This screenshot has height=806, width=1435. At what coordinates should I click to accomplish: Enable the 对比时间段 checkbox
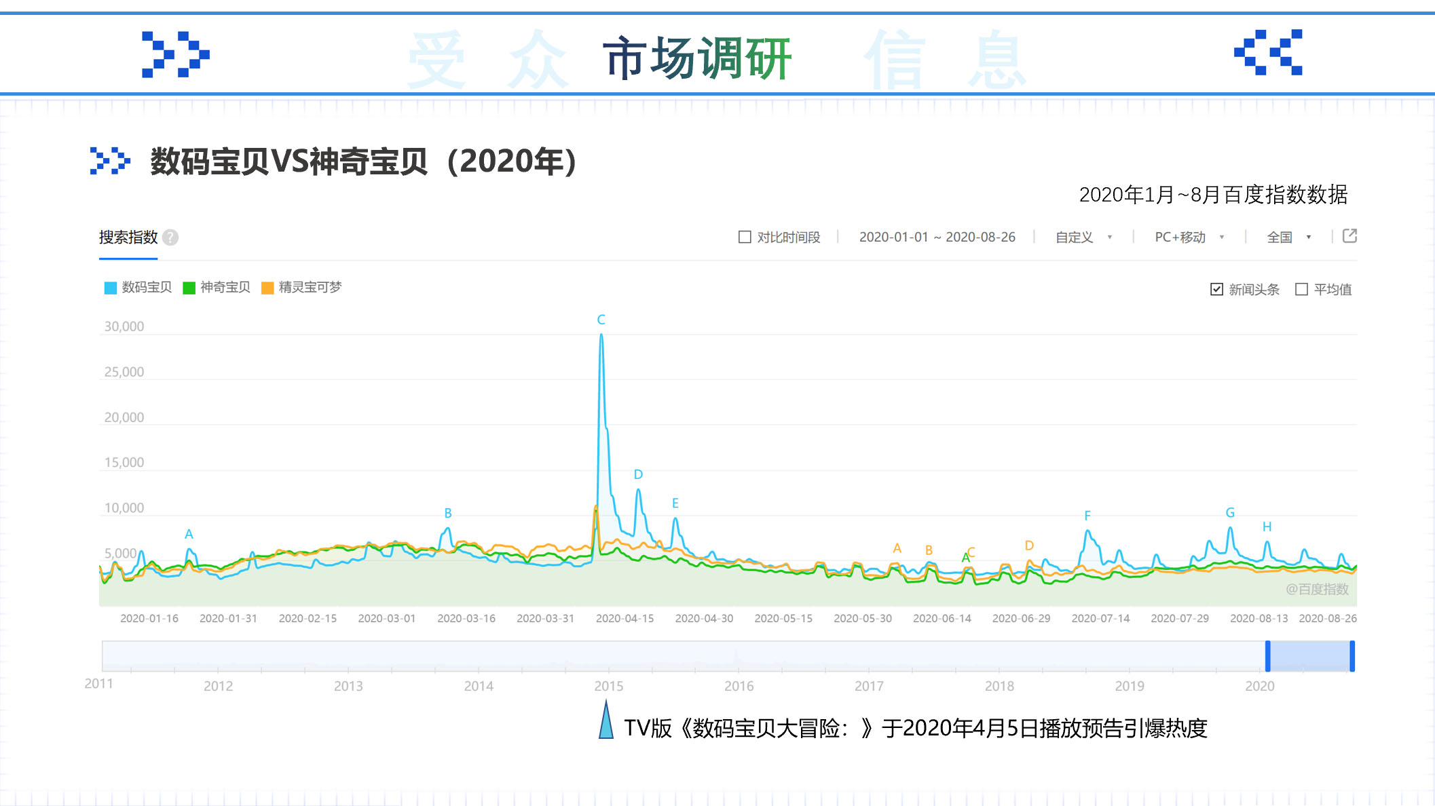click(745, 237)
